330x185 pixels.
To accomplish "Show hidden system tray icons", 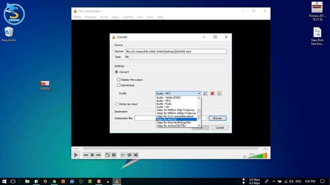I will coord(274,181).
